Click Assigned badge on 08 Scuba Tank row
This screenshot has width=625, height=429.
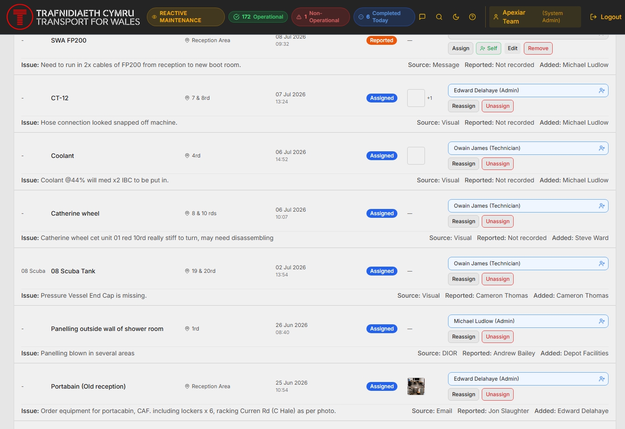[382, 271]
